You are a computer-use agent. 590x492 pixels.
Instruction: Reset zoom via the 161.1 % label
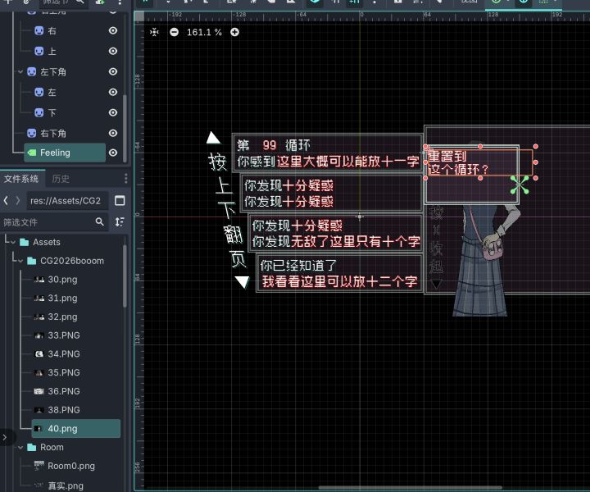[204, 32]
